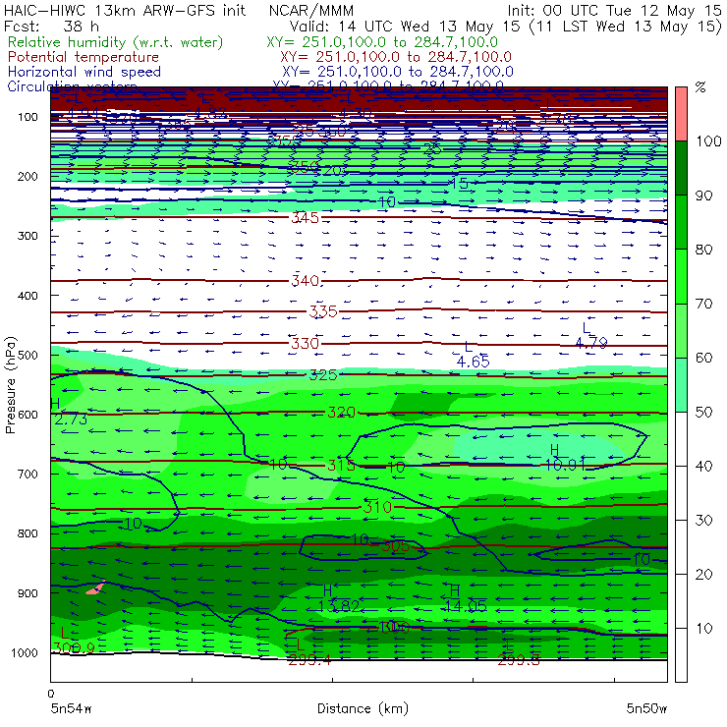Click the 'Pressure (hPa)' axis title
Screen dimensions: 727x727
(11, 385)
